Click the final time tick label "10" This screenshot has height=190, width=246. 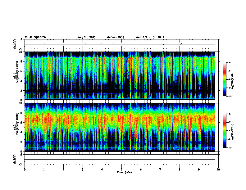click(x=218, y=169)
